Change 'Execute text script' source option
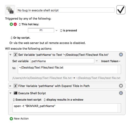This screenshot has height=125, width=130. coord(27,100)
